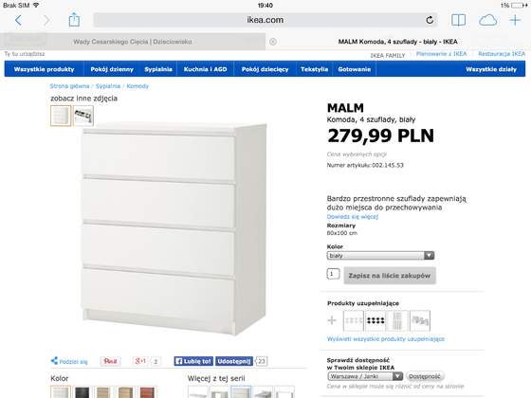Add a new tab with plus icon

tap(515, 20)
